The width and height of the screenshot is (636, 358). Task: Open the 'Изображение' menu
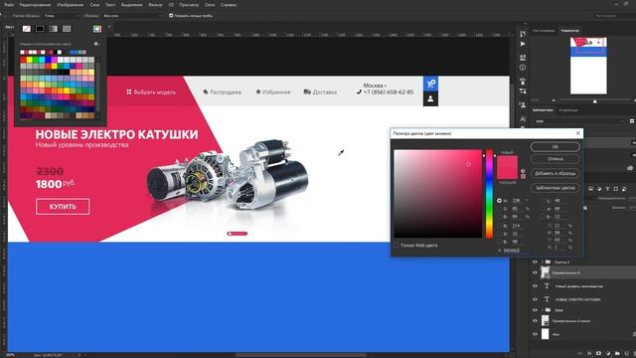click(x=71, y=5)
